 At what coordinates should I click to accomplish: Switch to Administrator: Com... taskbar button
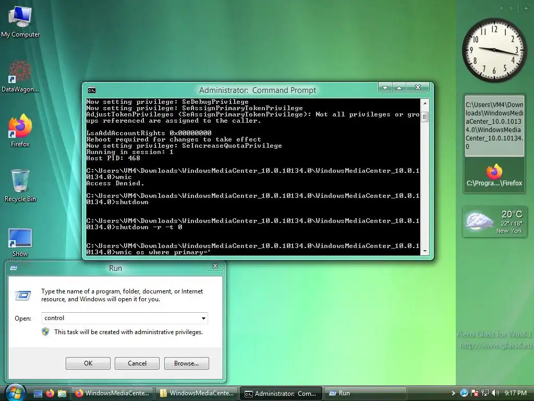click(x=281, y=394)
